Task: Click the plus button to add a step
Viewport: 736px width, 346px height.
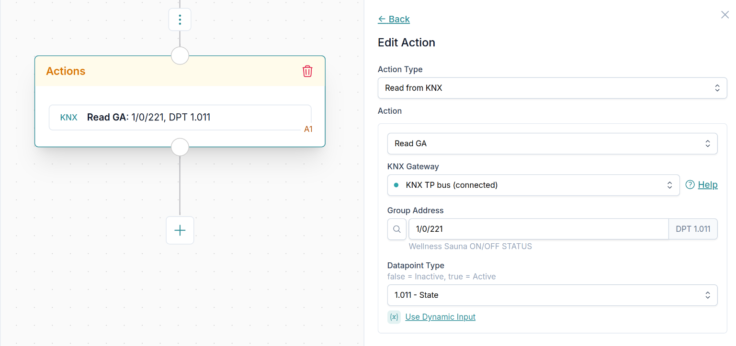Action: [180, 230]
